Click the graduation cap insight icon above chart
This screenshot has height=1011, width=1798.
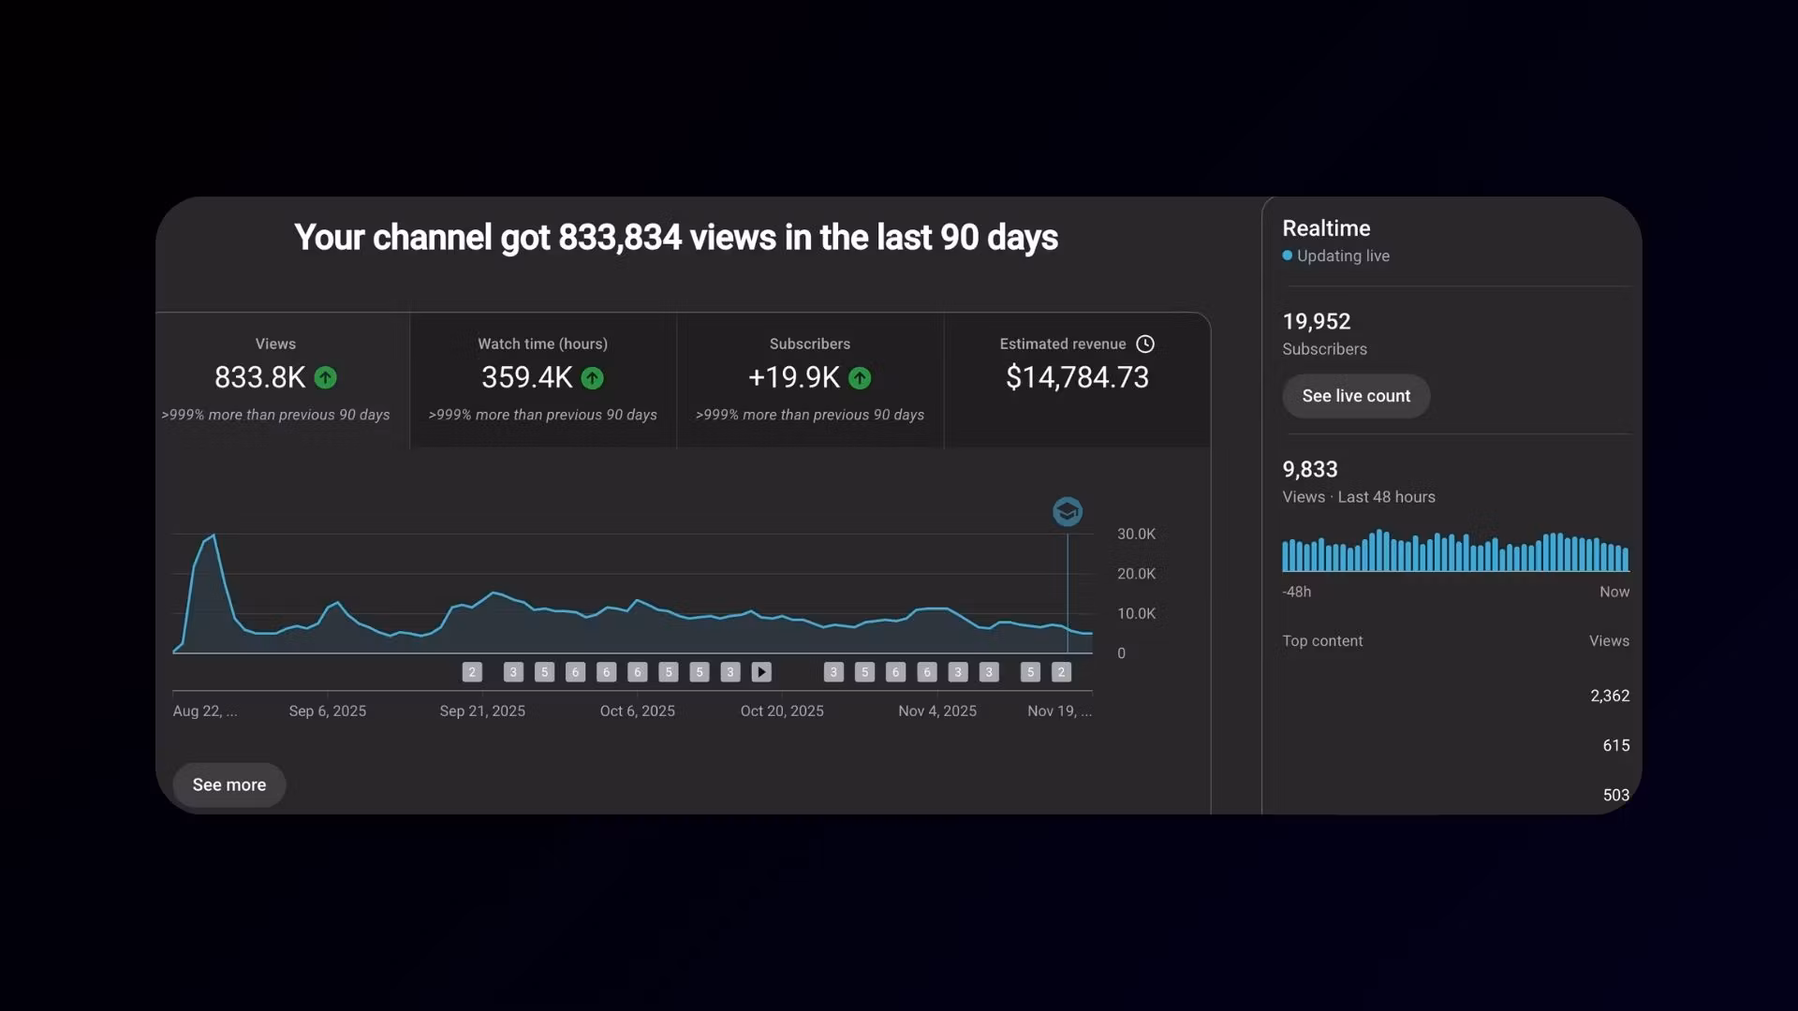pyautogui.click(x=1068, y=512)
